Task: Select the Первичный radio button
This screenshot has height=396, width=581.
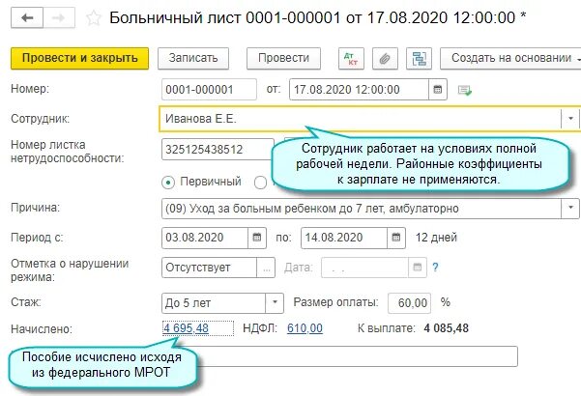Action: (x=168, y=183)
